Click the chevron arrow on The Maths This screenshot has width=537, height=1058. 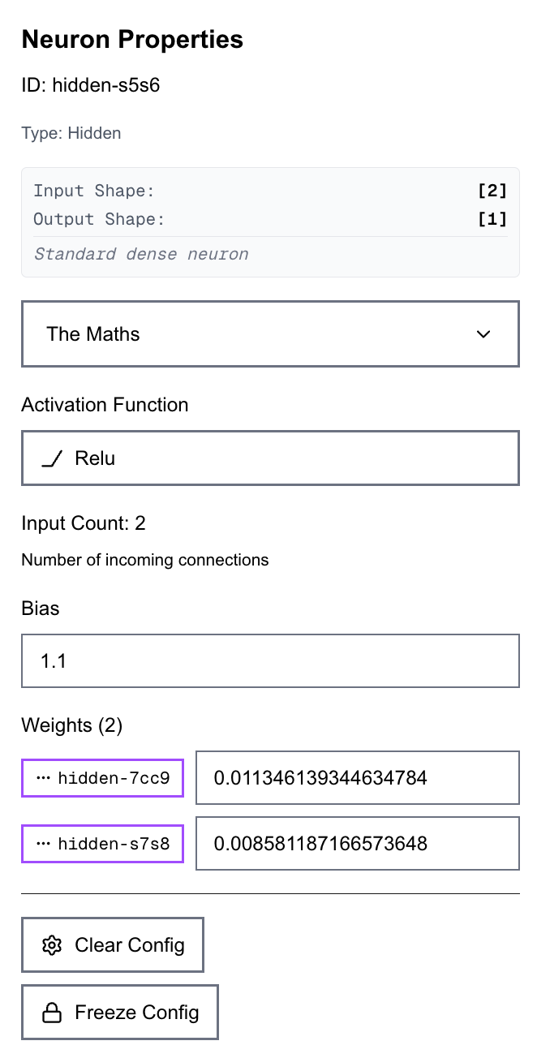[483, 334]
